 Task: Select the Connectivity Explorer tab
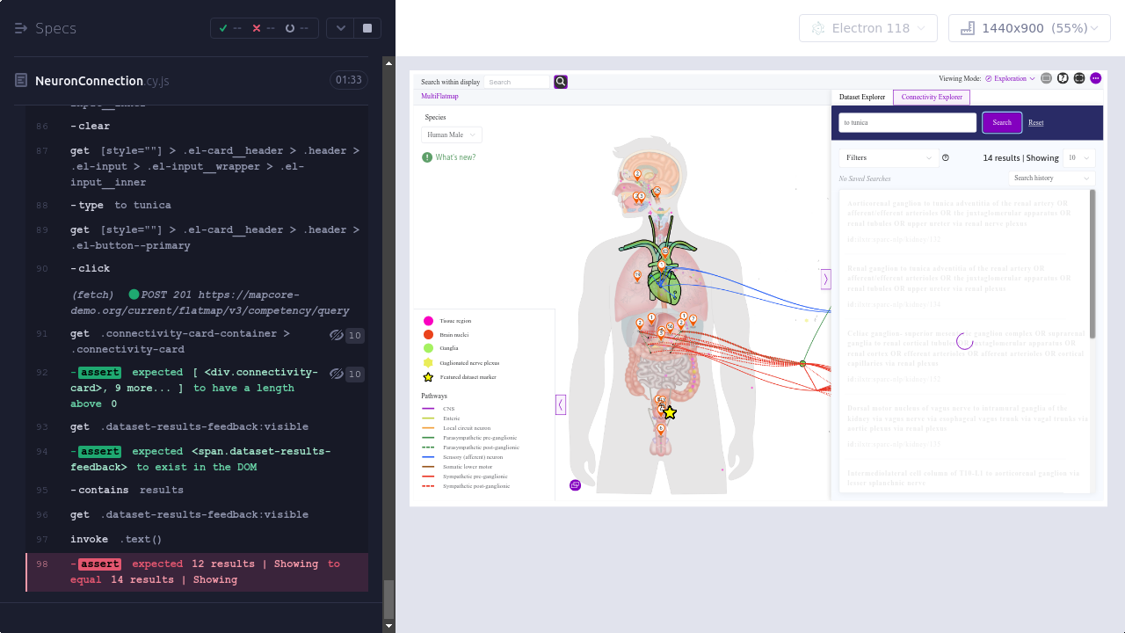click(x=932, y=97)
